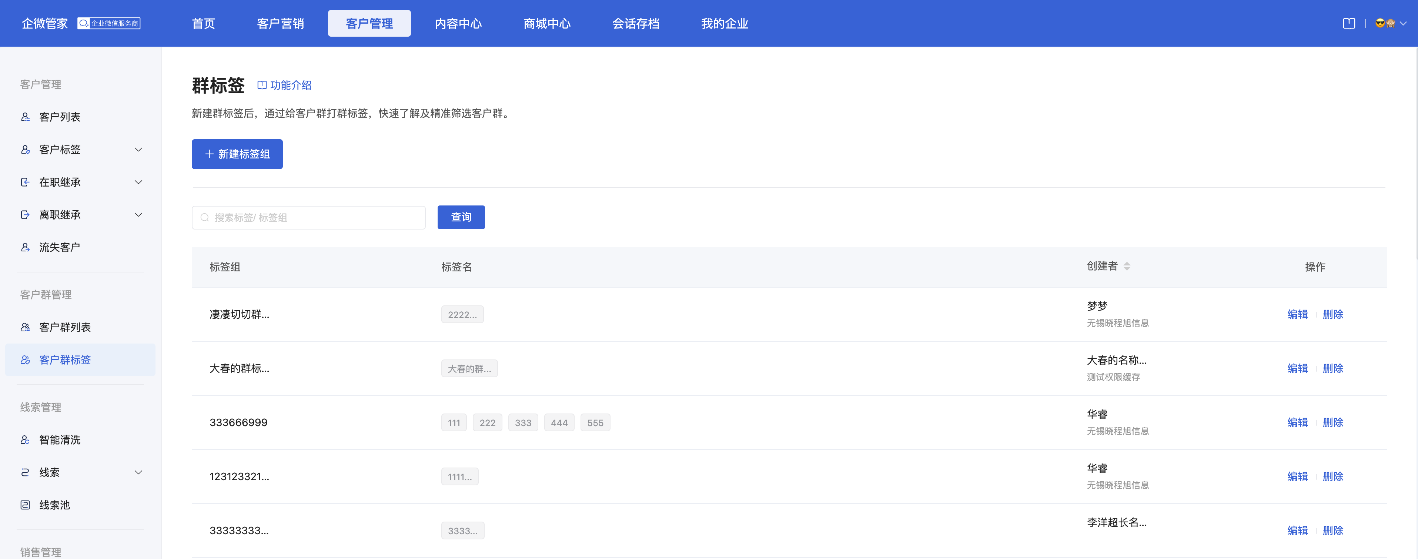The height and width of the screenshot is (559, 1418).
Task: Click the 客户群标签 sidebar icon
Action: [25, 359]
